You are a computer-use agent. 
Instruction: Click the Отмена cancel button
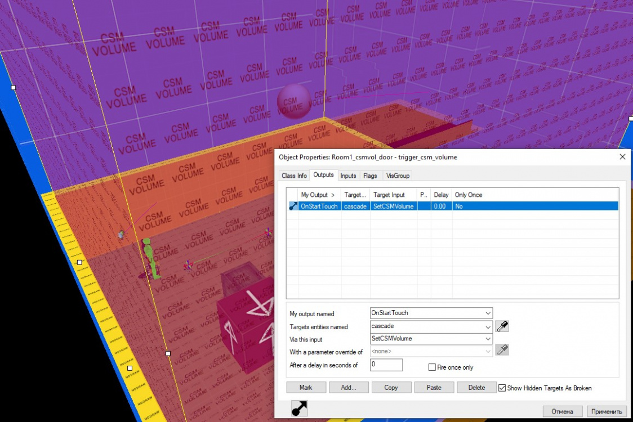click(x=562, y=411)
